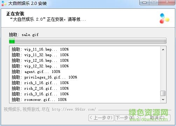Close the installer window
The height and width of the screenshot is (126, 176).
[x=167, y=2]
